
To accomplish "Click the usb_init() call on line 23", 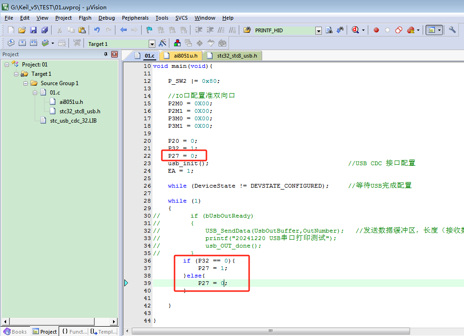I will 188,163.
